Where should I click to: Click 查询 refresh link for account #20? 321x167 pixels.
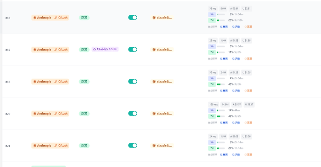[224, 122]
